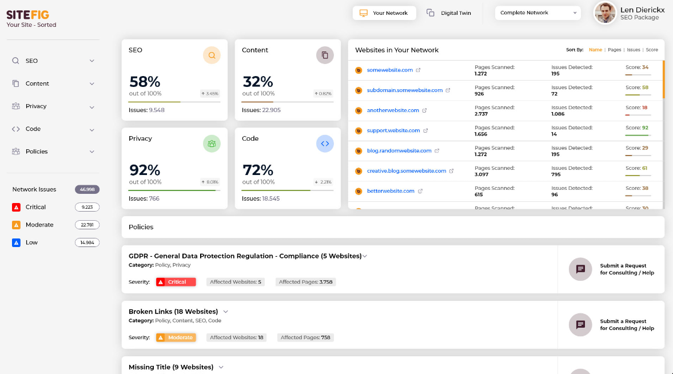Viewport: 673px width, 374px height.
Task: Open external link icon next to somewebsite.com
Action: 418,70
